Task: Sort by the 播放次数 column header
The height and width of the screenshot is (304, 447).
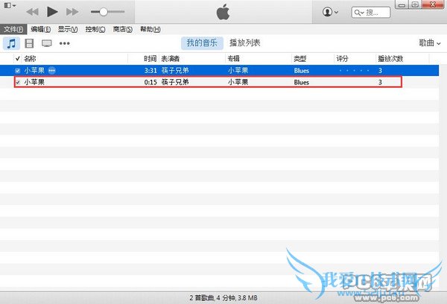Action: tap(402, 59)
